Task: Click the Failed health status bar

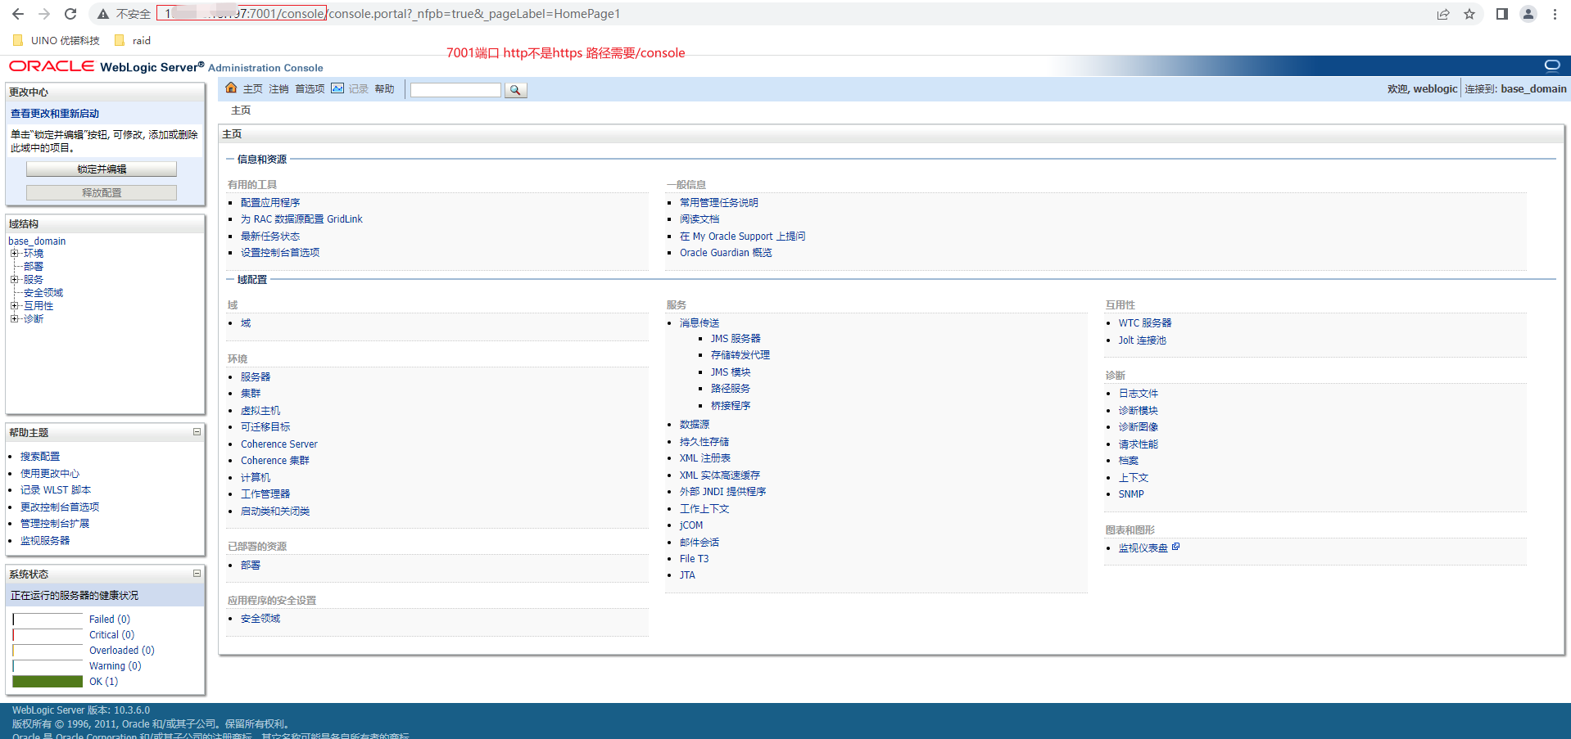Action: click(x=48, y=620)
